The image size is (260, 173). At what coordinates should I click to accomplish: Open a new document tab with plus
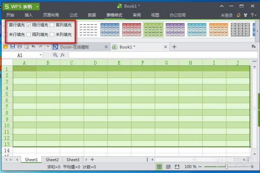click(174, 47)
